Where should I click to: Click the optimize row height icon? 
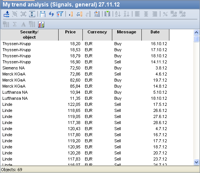[x=32, y=14]
